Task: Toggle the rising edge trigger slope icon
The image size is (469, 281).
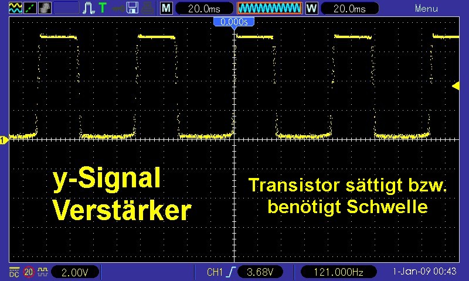Action: 233,272
